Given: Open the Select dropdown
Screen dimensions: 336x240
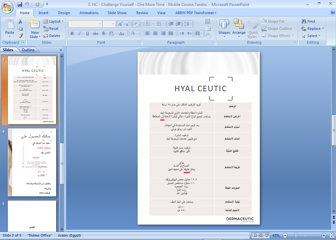Looking at the screenshot, I should 311,36.
